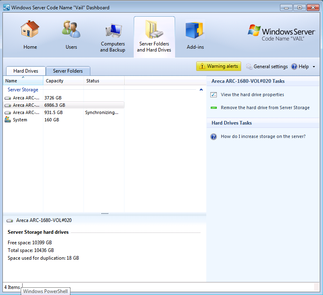Screen dimensions: 323x295
Task: Open General settings
Action: click(270, 67)
